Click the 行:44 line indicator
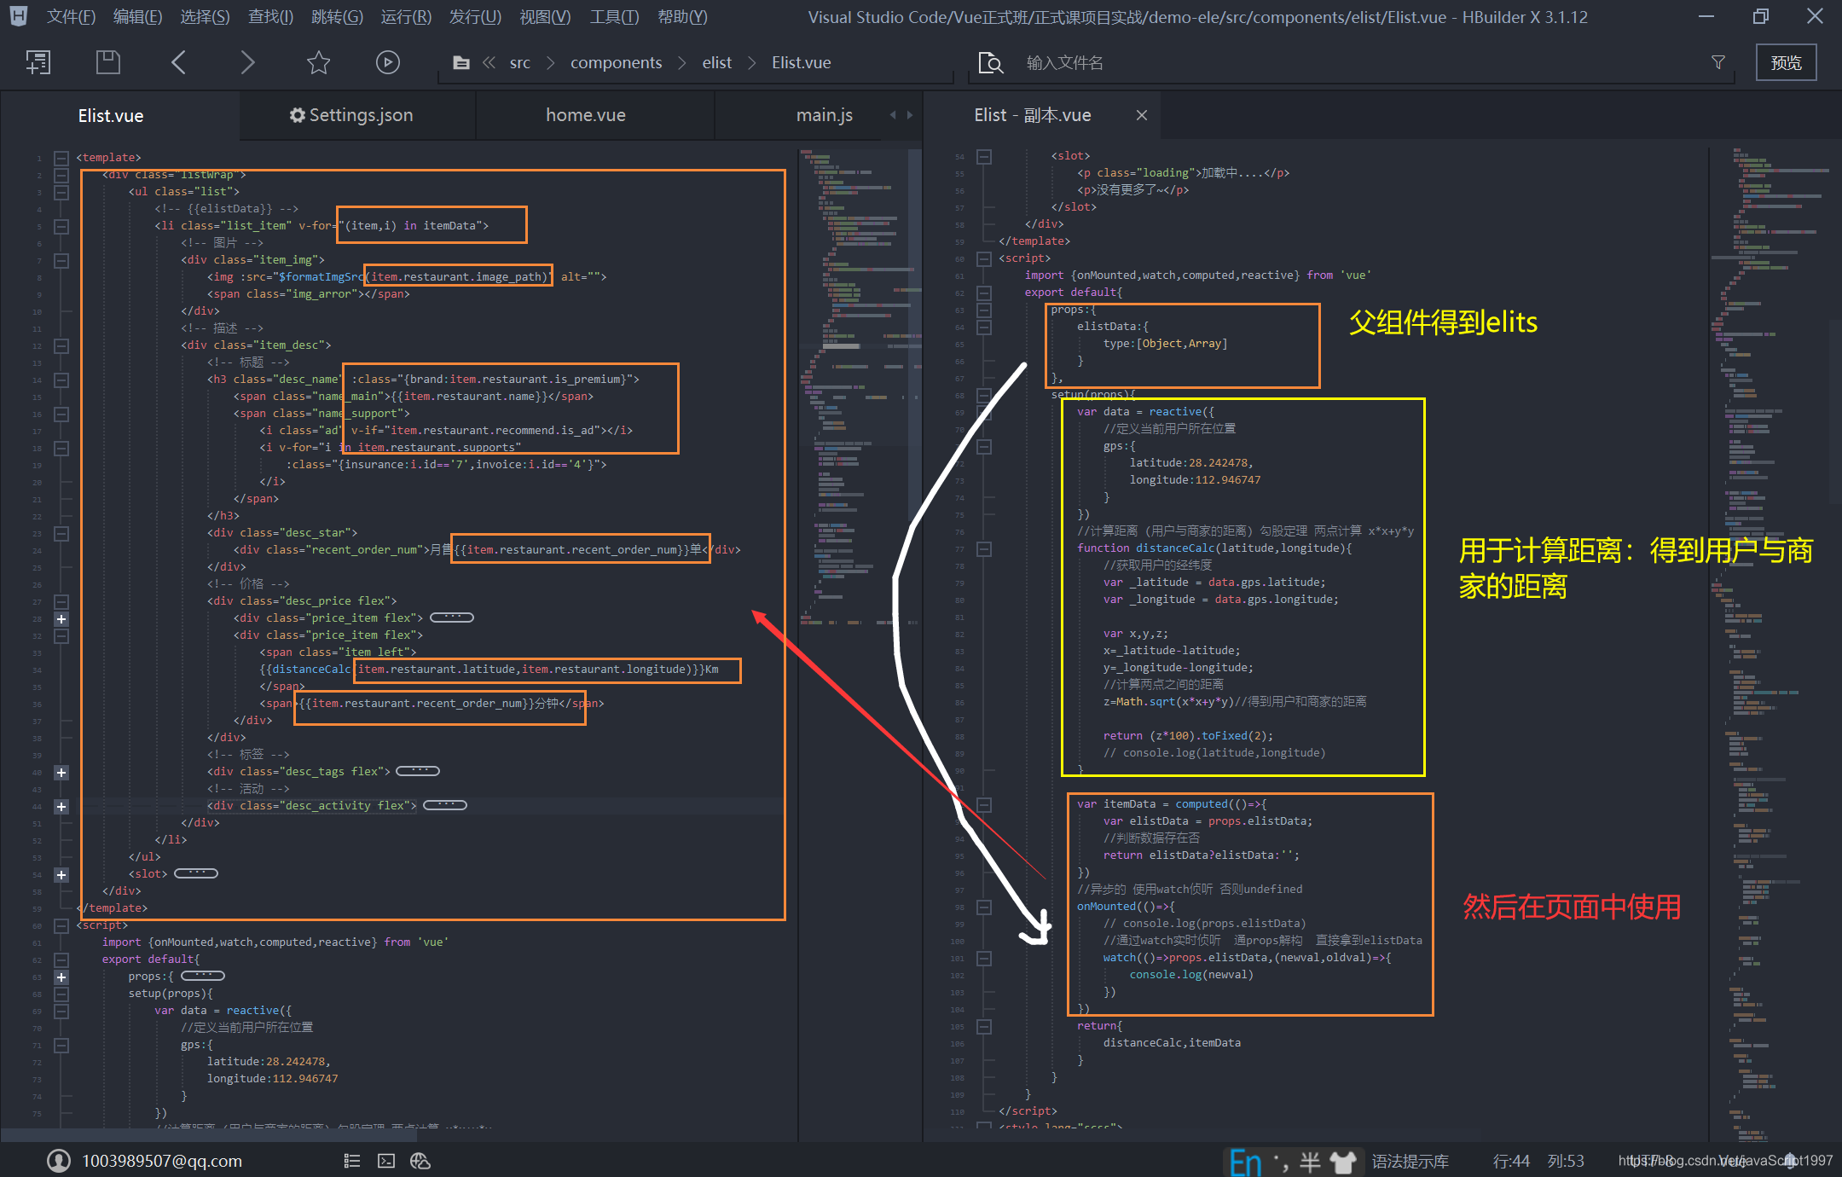Screen dimensions: 1842x1177 (1511, 1161)
